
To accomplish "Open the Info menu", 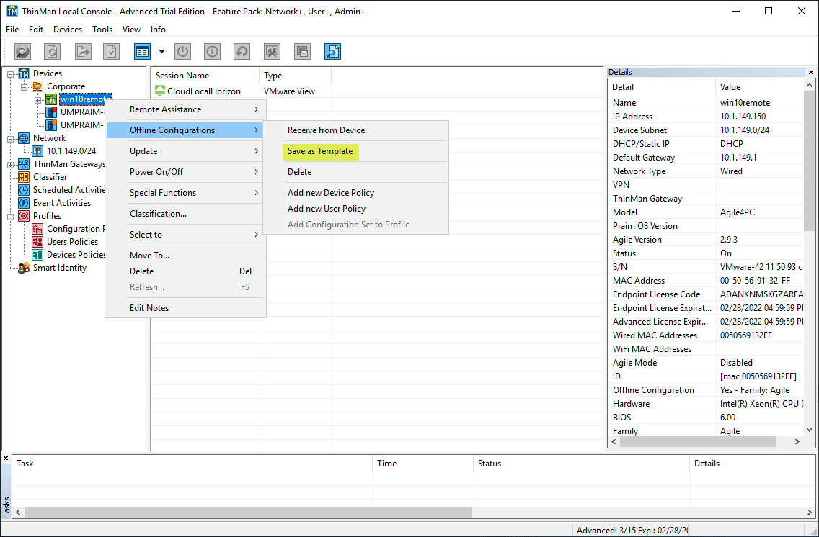I will 158,30.
